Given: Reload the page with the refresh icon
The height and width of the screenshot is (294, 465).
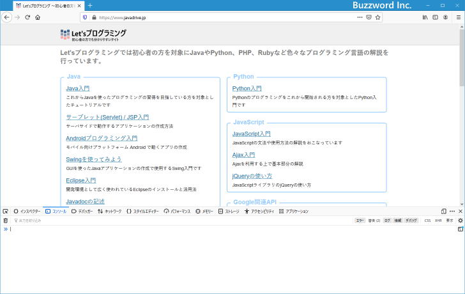Looking at the screenshot, I should point(27,17).
